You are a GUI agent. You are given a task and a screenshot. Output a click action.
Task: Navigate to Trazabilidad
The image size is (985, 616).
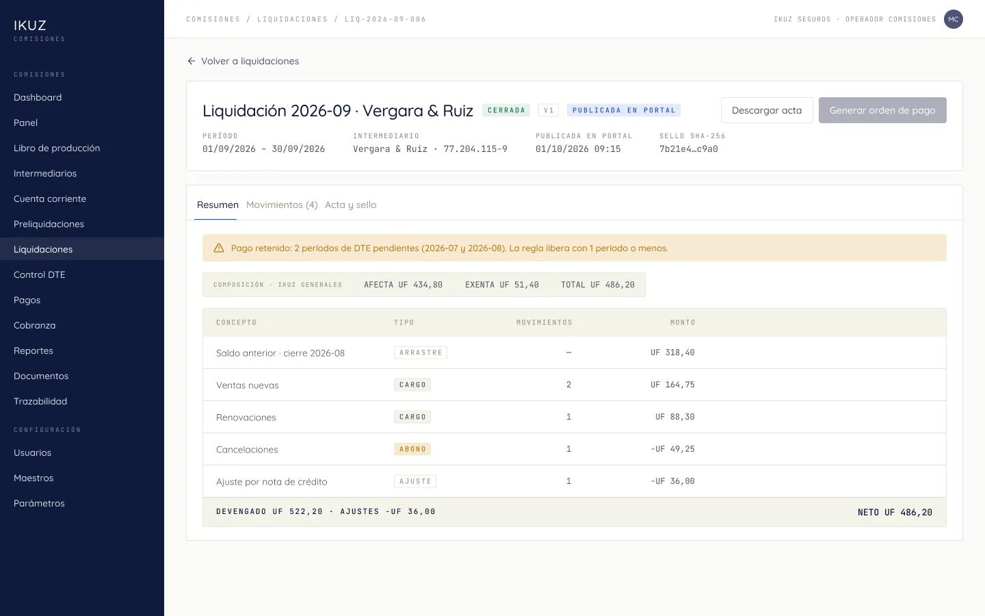click(82, 401)
